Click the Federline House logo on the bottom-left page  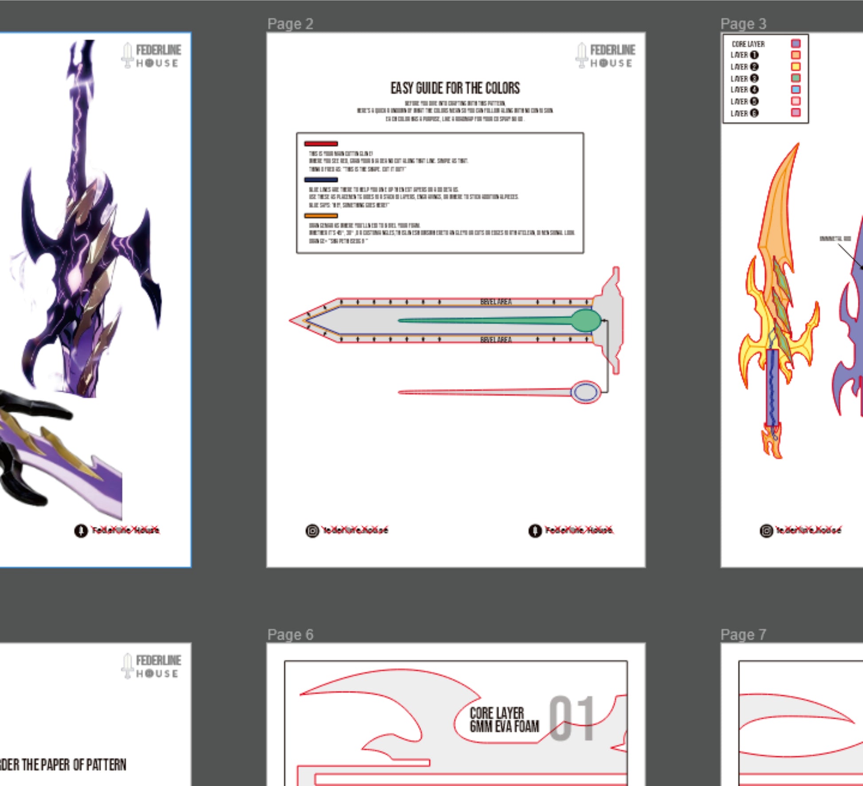(151, 666)
